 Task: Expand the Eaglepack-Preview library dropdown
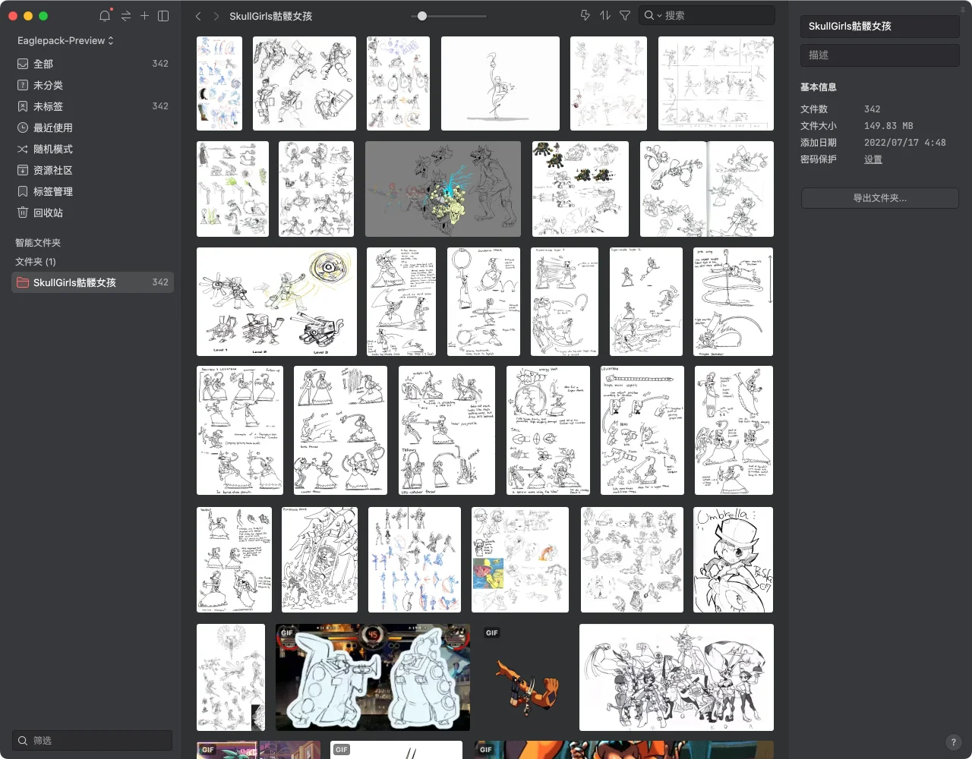click(x=65, y=40)
